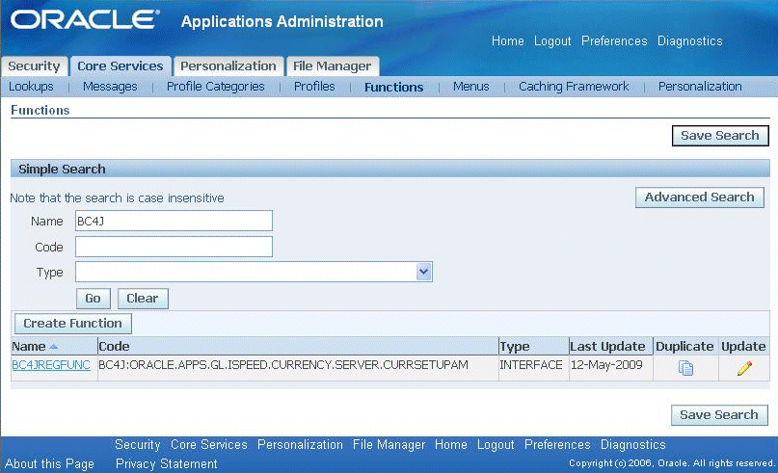Click the footer Home link
Image resolution: width=778 pixels, height=473 pixels.
pos(451,445)
